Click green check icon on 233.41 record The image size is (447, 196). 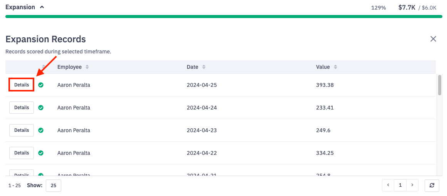coord(41,108)
